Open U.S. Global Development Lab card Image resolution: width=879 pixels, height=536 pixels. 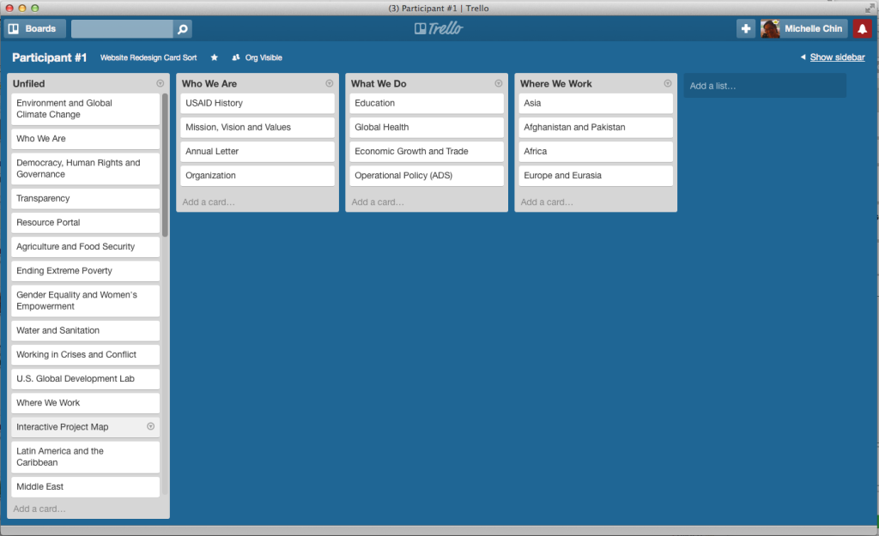tap(85, 378)
